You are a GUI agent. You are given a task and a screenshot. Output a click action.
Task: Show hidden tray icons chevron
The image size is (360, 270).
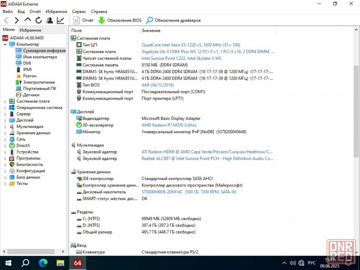284,263
